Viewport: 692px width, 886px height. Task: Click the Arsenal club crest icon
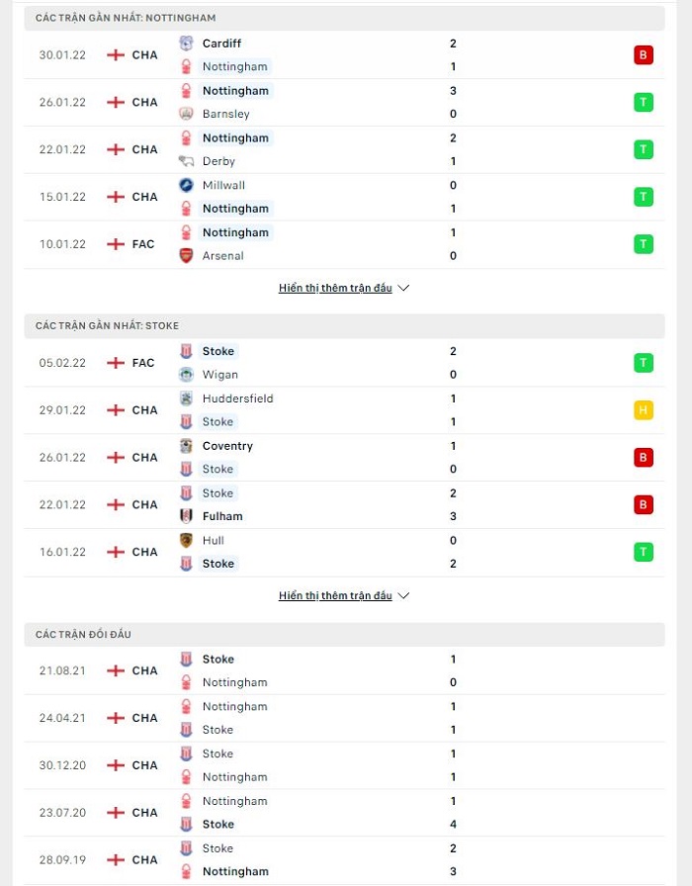(186, 255)
